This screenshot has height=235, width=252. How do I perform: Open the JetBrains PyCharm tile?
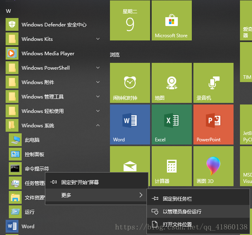[246, 125]
